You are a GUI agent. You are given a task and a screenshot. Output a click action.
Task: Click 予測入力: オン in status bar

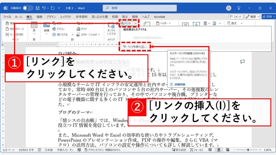coord(65,150)
